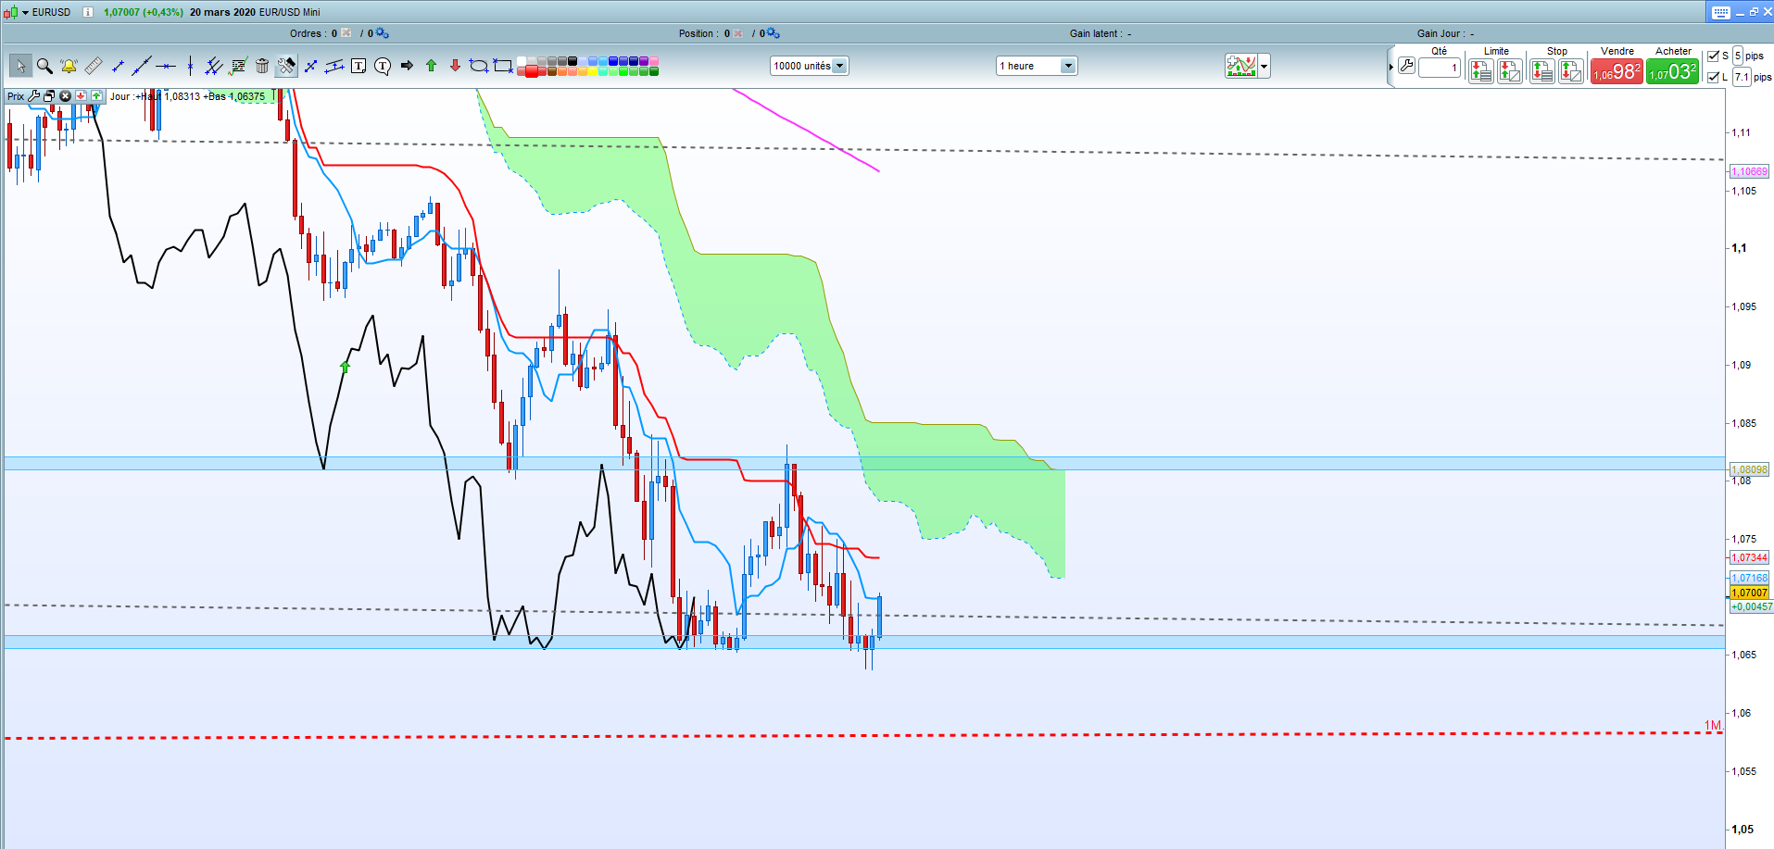Select the Andrews pitchfork-style line tool
Image resolution: width=1774 pixels, height=849 pixels.
(x=334, y=66)
